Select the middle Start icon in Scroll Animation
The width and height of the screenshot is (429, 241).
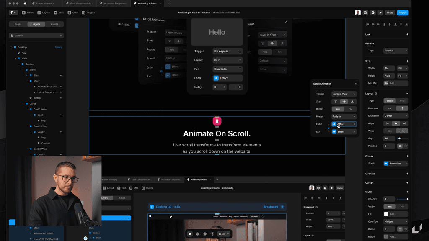pyautogui.click(x=344, y=101)
